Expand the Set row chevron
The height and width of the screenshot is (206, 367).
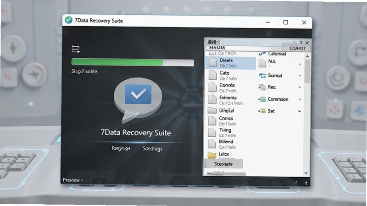point(300,111)
